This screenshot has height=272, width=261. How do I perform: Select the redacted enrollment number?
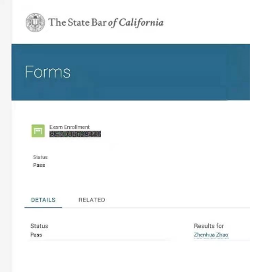click(75, 134)
